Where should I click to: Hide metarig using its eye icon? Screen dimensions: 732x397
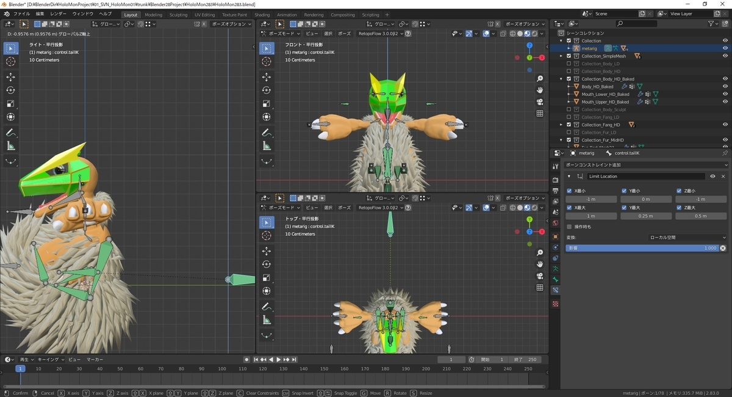725,48
